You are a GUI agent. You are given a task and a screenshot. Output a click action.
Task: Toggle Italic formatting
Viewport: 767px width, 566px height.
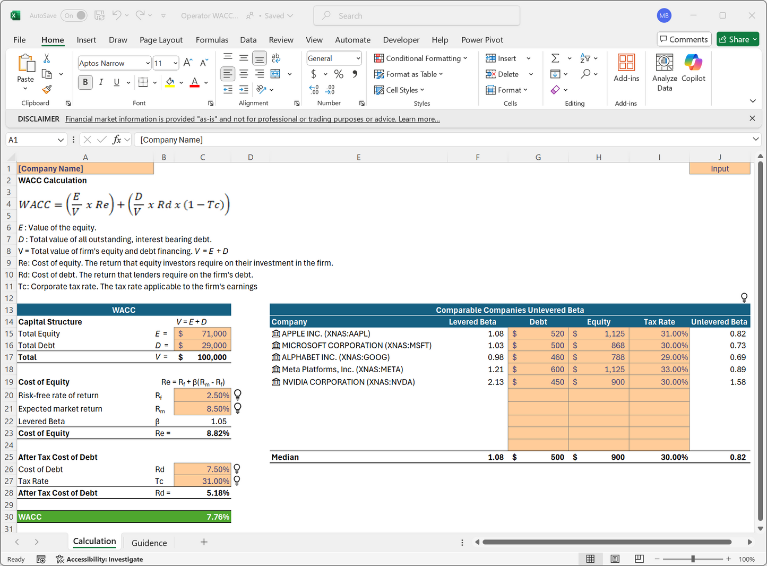pos(101,82)
